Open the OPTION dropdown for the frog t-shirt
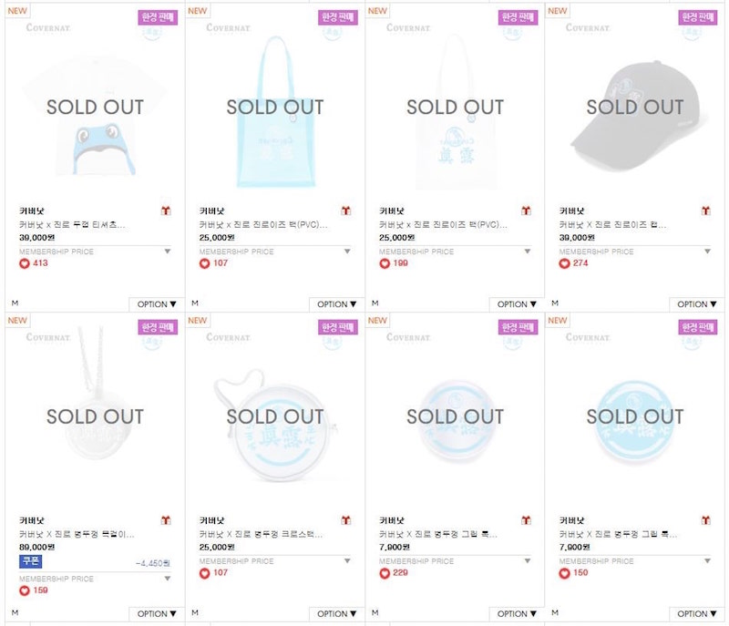The height and width of the screenshot is (626, 729). coord(157,304)
